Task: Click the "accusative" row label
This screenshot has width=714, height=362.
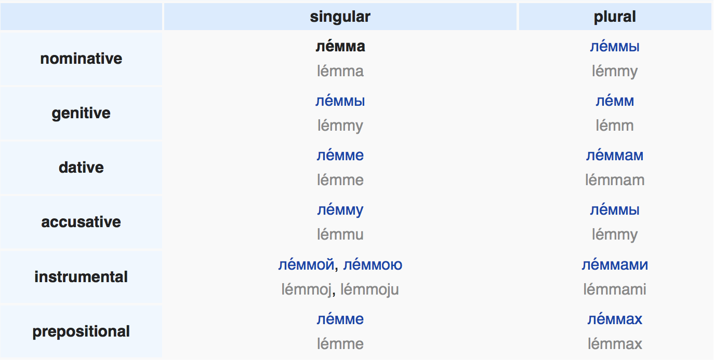Action: click(x=81, y=222)
